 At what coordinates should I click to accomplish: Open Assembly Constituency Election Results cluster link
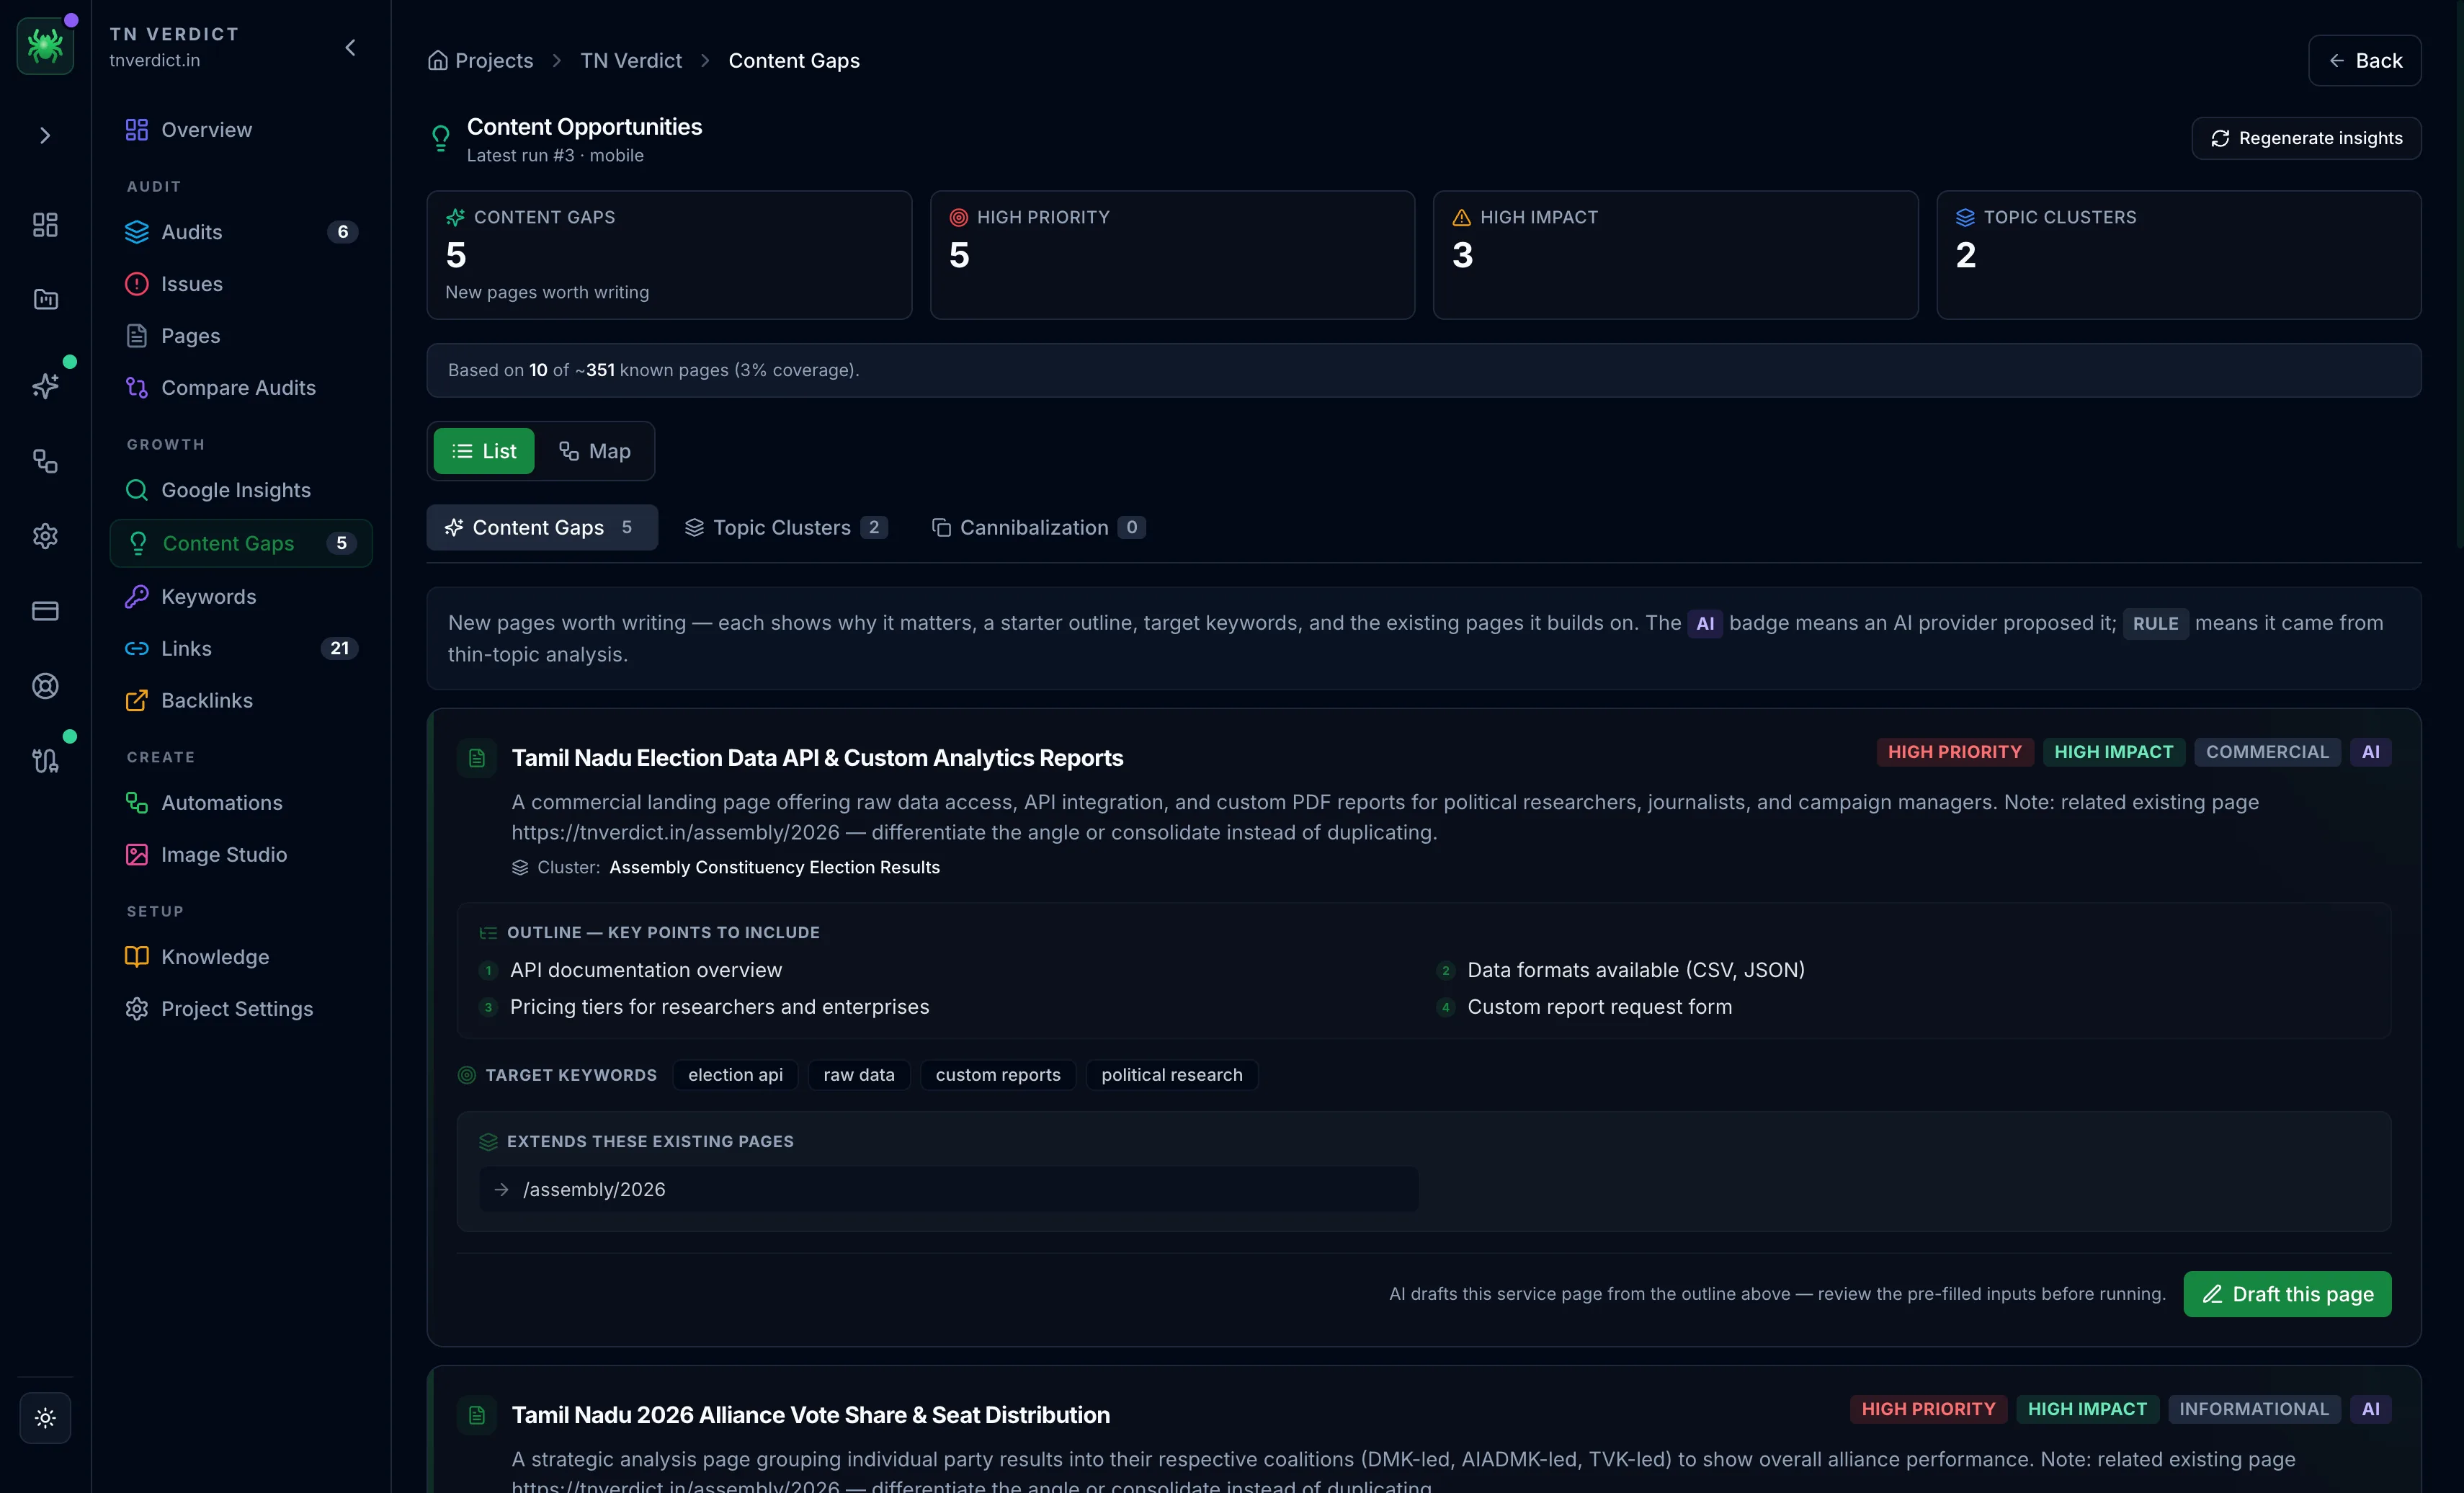[774, 868]
